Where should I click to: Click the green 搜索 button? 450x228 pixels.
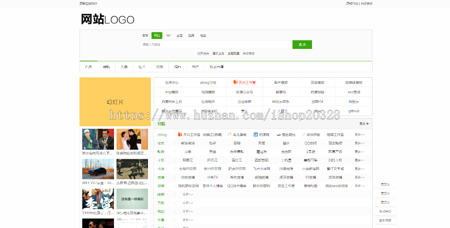(x=302, y=44)
